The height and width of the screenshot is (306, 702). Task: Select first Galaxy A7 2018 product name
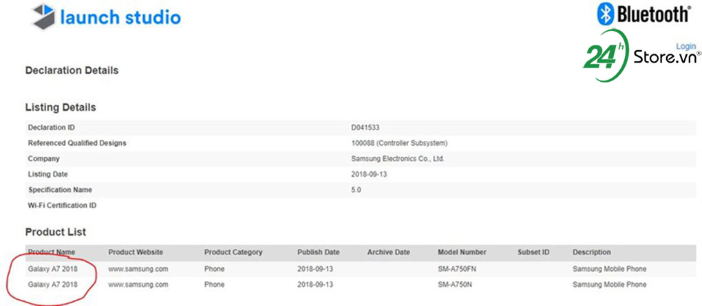coord(52,269)
